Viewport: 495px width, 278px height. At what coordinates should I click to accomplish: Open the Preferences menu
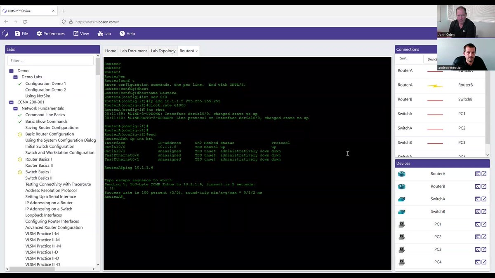point(50,34)
